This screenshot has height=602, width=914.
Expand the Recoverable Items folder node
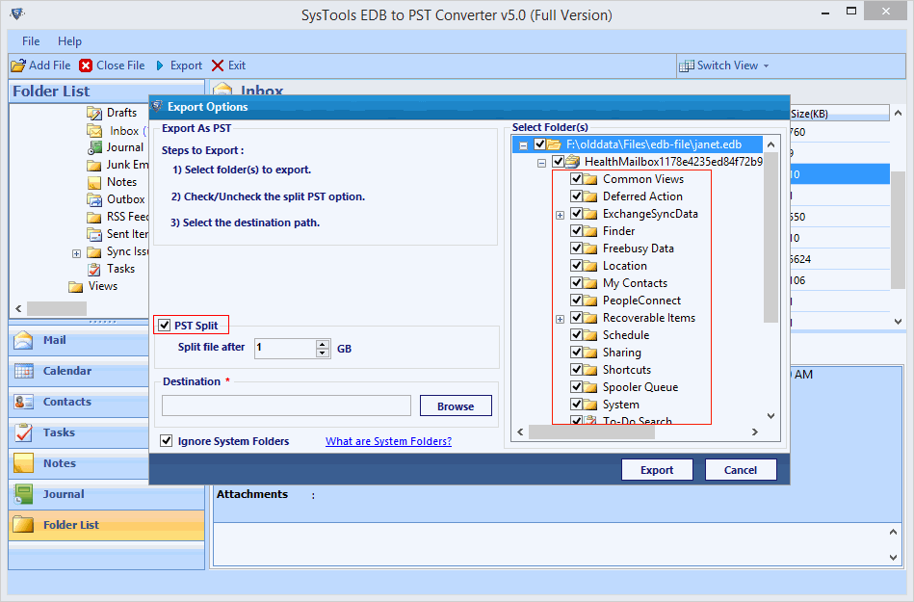[561, 320]
